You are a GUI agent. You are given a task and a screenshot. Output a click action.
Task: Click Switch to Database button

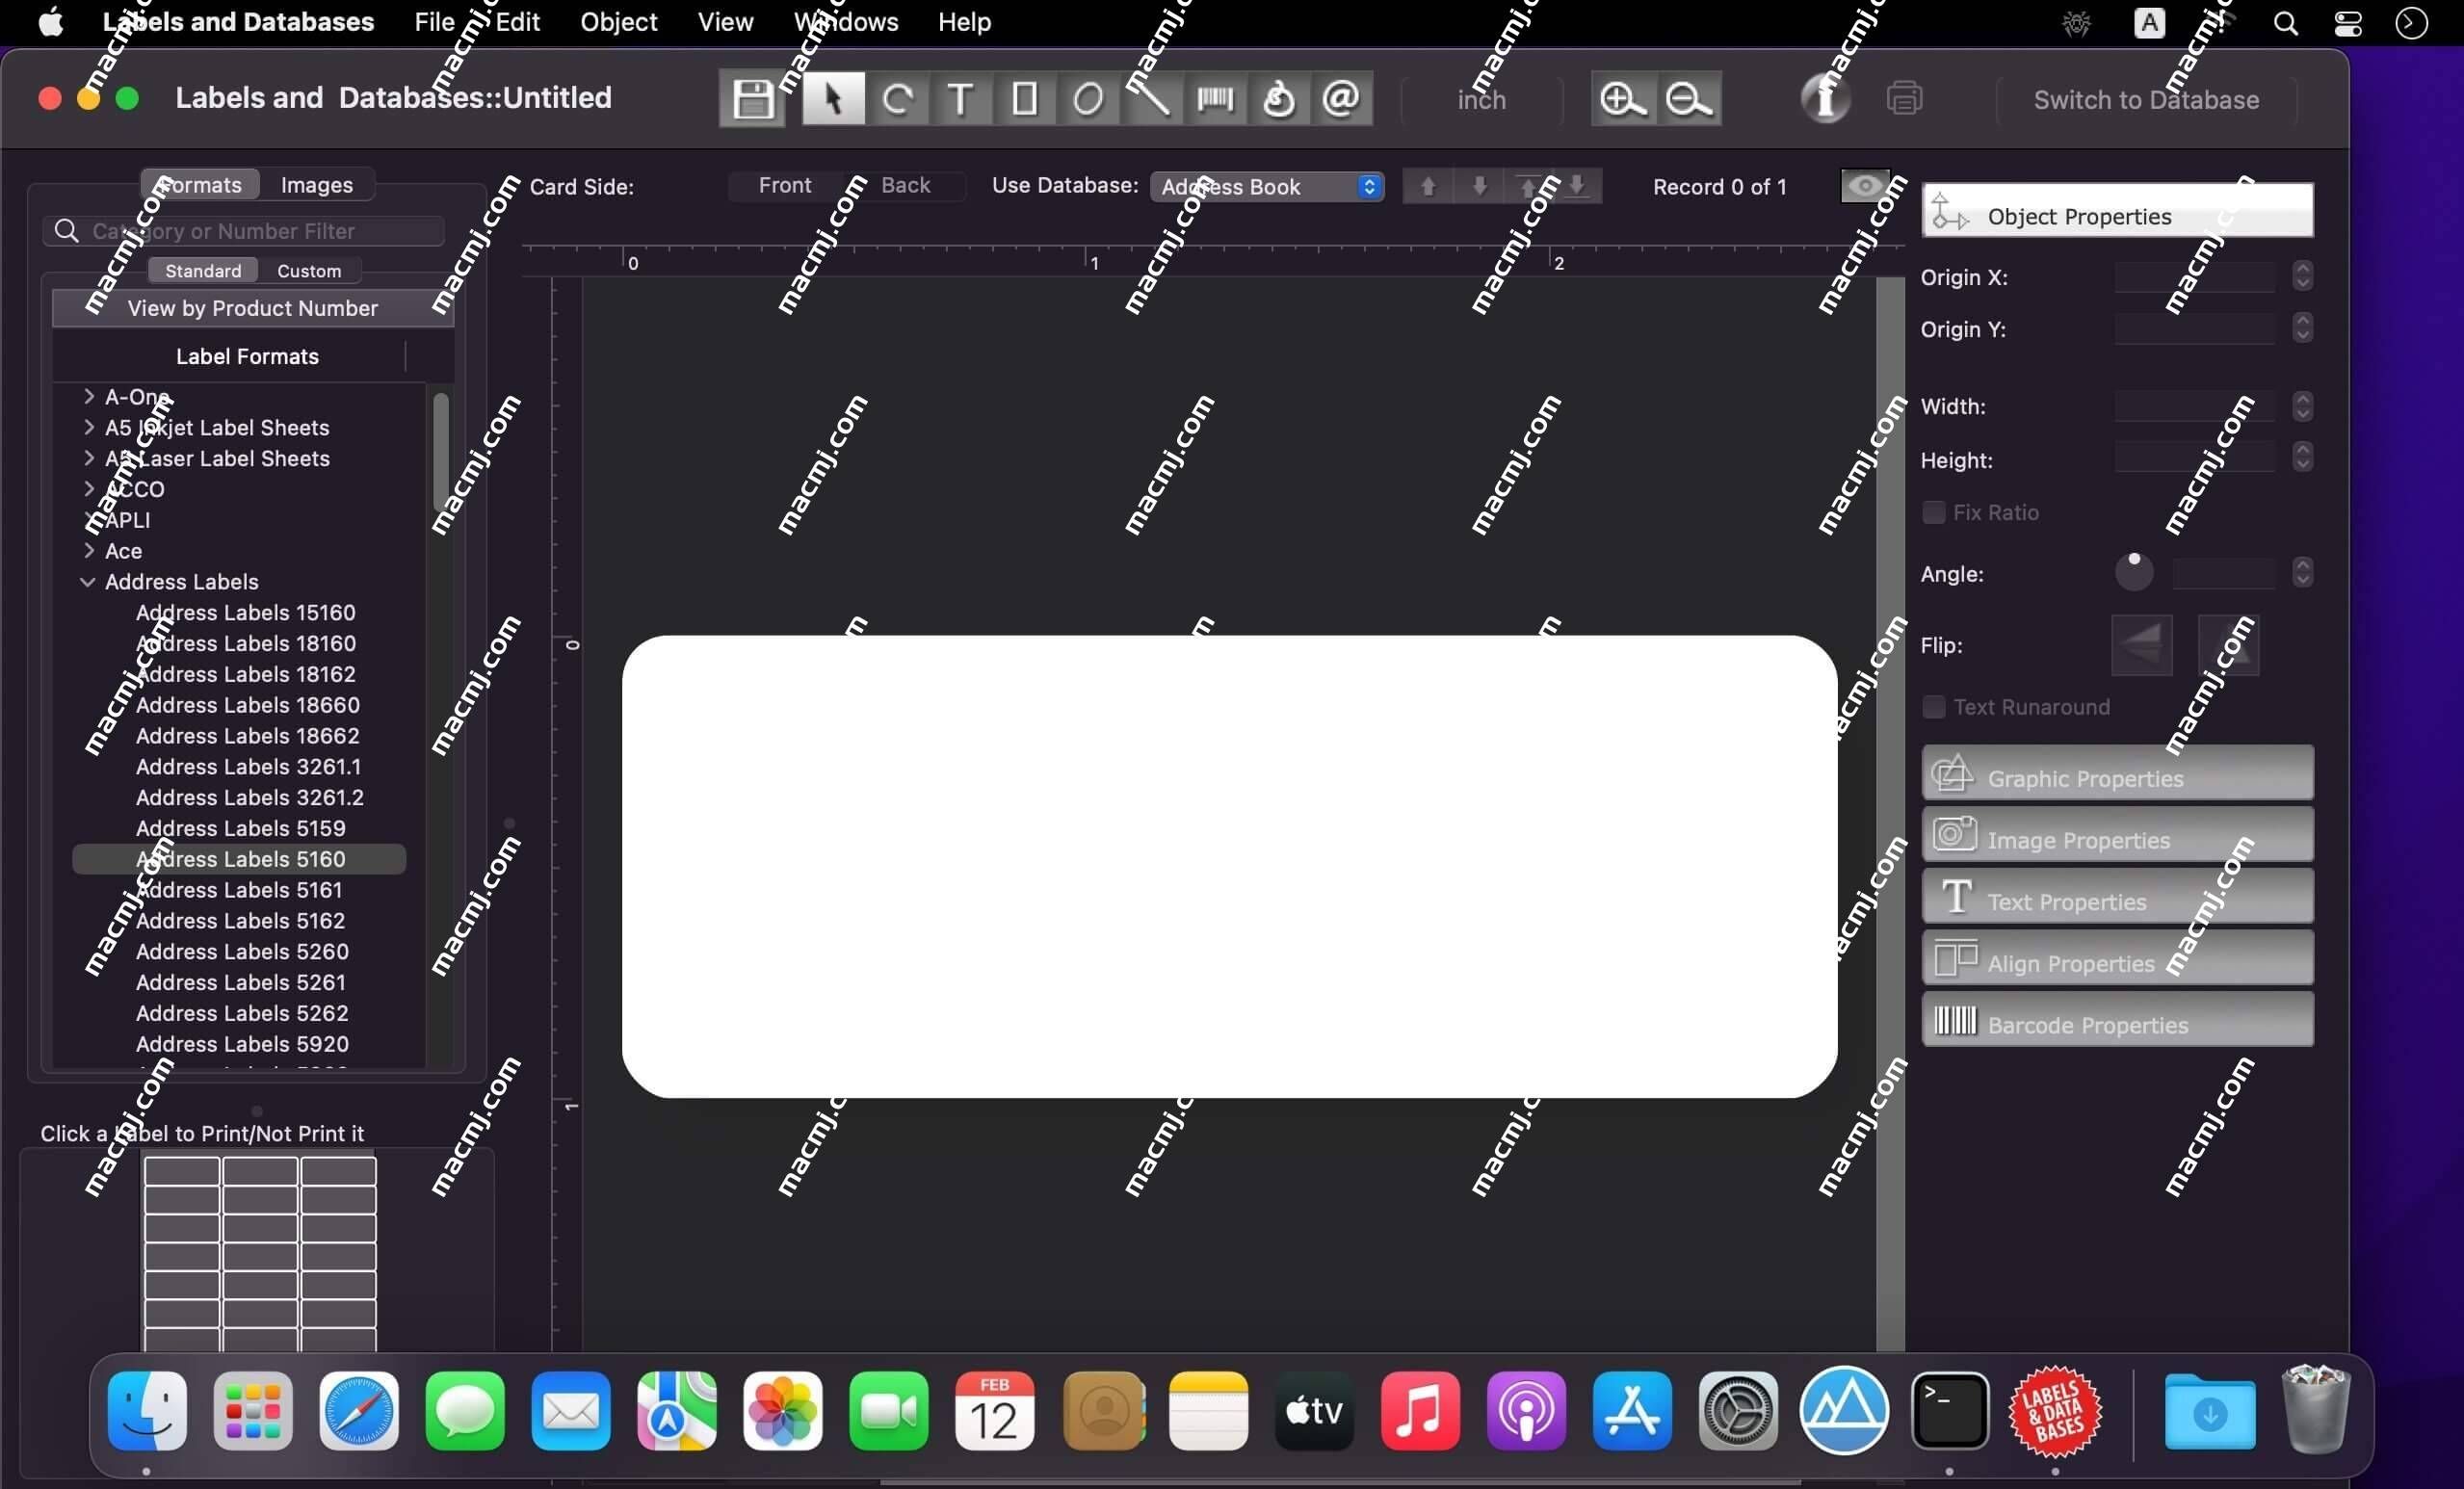point(2145,98)
